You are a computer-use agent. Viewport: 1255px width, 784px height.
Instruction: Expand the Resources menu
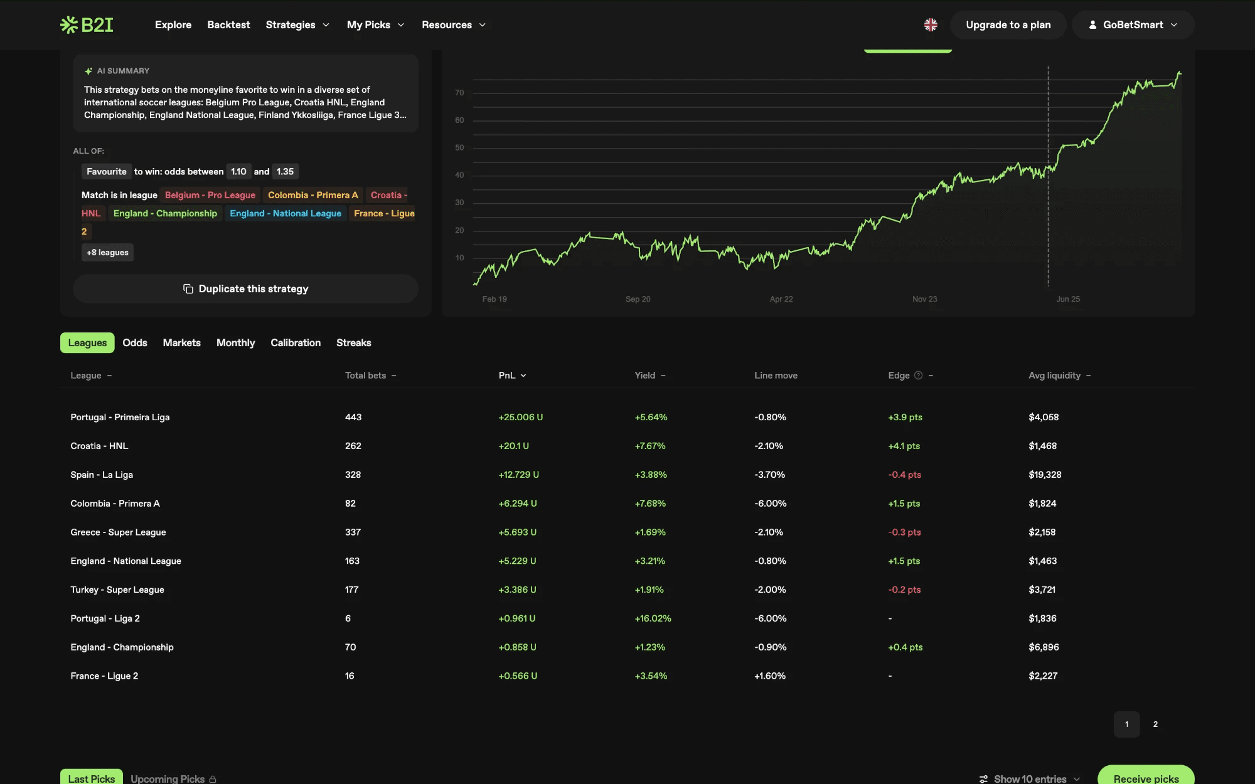[454, 24]
